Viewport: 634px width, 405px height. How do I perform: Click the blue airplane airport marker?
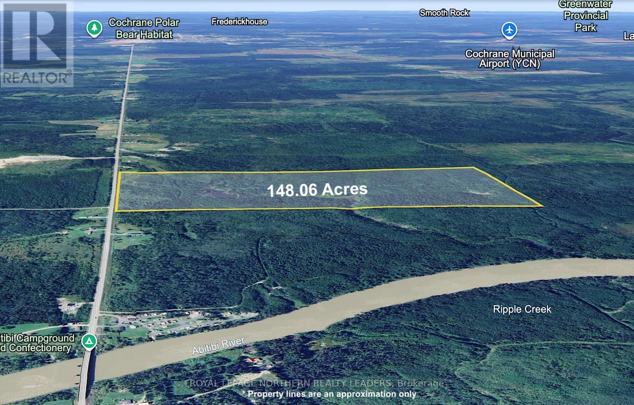(x=509, y=30)
